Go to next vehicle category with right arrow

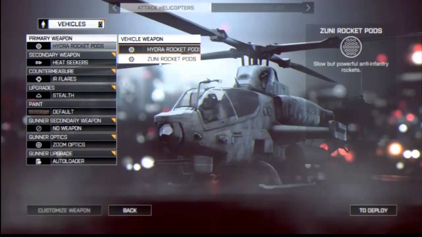coord(308,8)
